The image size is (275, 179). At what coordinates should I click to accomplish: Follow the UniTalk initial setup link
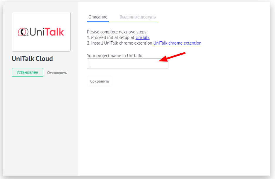pos(142,37)
